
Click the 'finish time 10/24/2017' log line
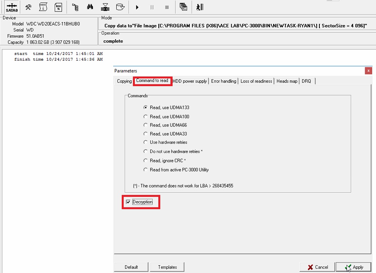point(58,59)
